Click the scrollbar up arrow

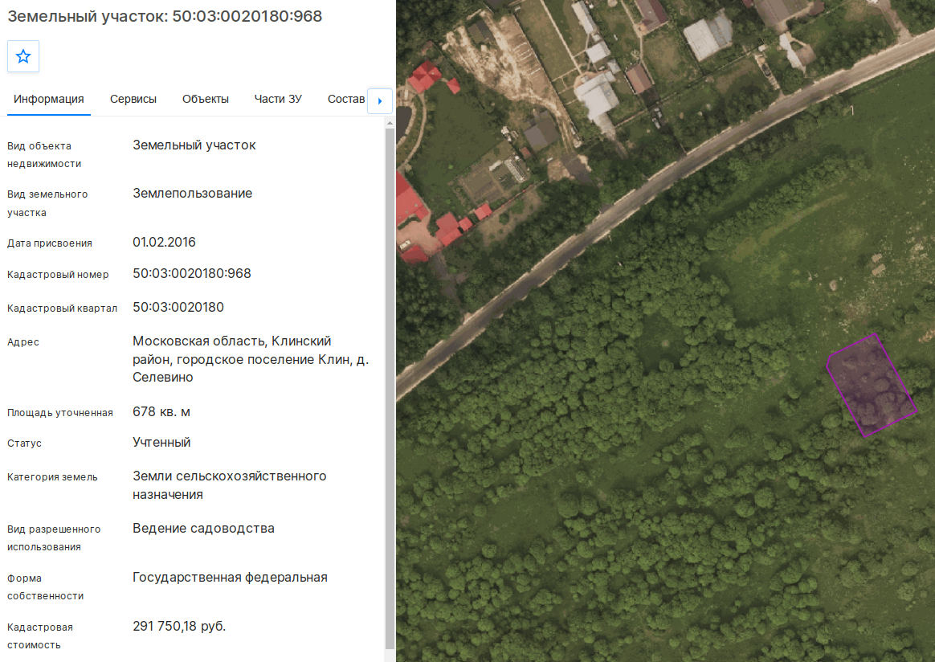click(x=390, y=124)
